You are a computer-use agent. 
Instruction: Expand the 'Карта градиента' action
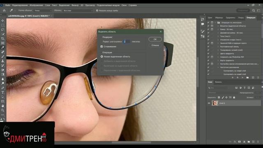218,60
